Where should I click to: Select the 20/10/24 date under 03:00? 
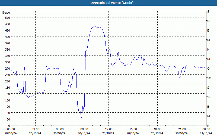[x=35, y=133]
